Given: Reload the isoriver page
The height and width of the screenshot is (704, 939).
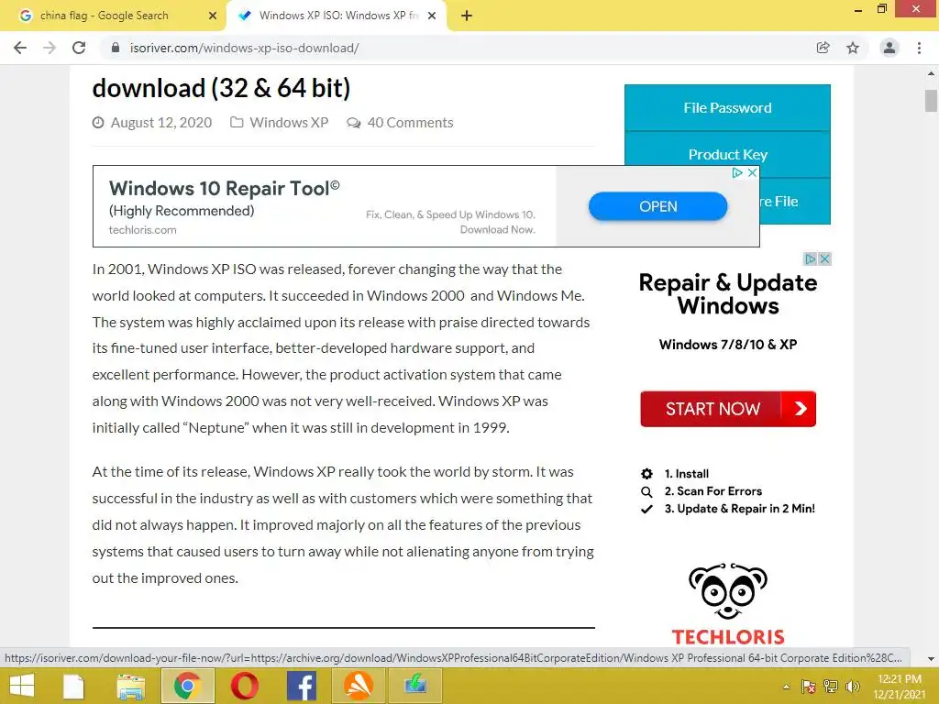Looking at the screenshot, I should pos(79,48).
